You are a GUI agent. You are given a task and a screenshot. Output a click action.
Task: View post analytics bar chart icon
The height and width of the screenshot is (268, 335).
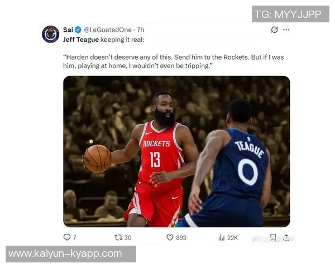[221, 237]
